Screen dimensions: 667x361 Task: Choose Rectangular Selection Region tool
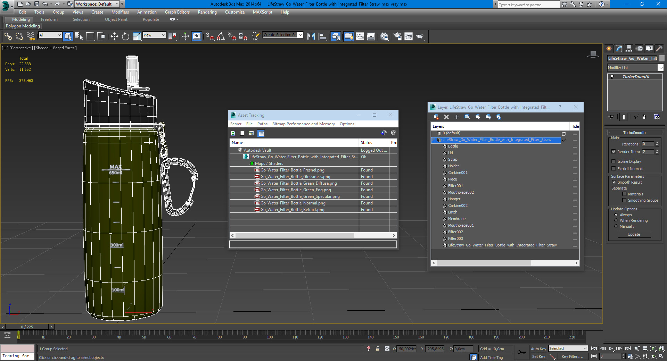(x=90, y=36)
